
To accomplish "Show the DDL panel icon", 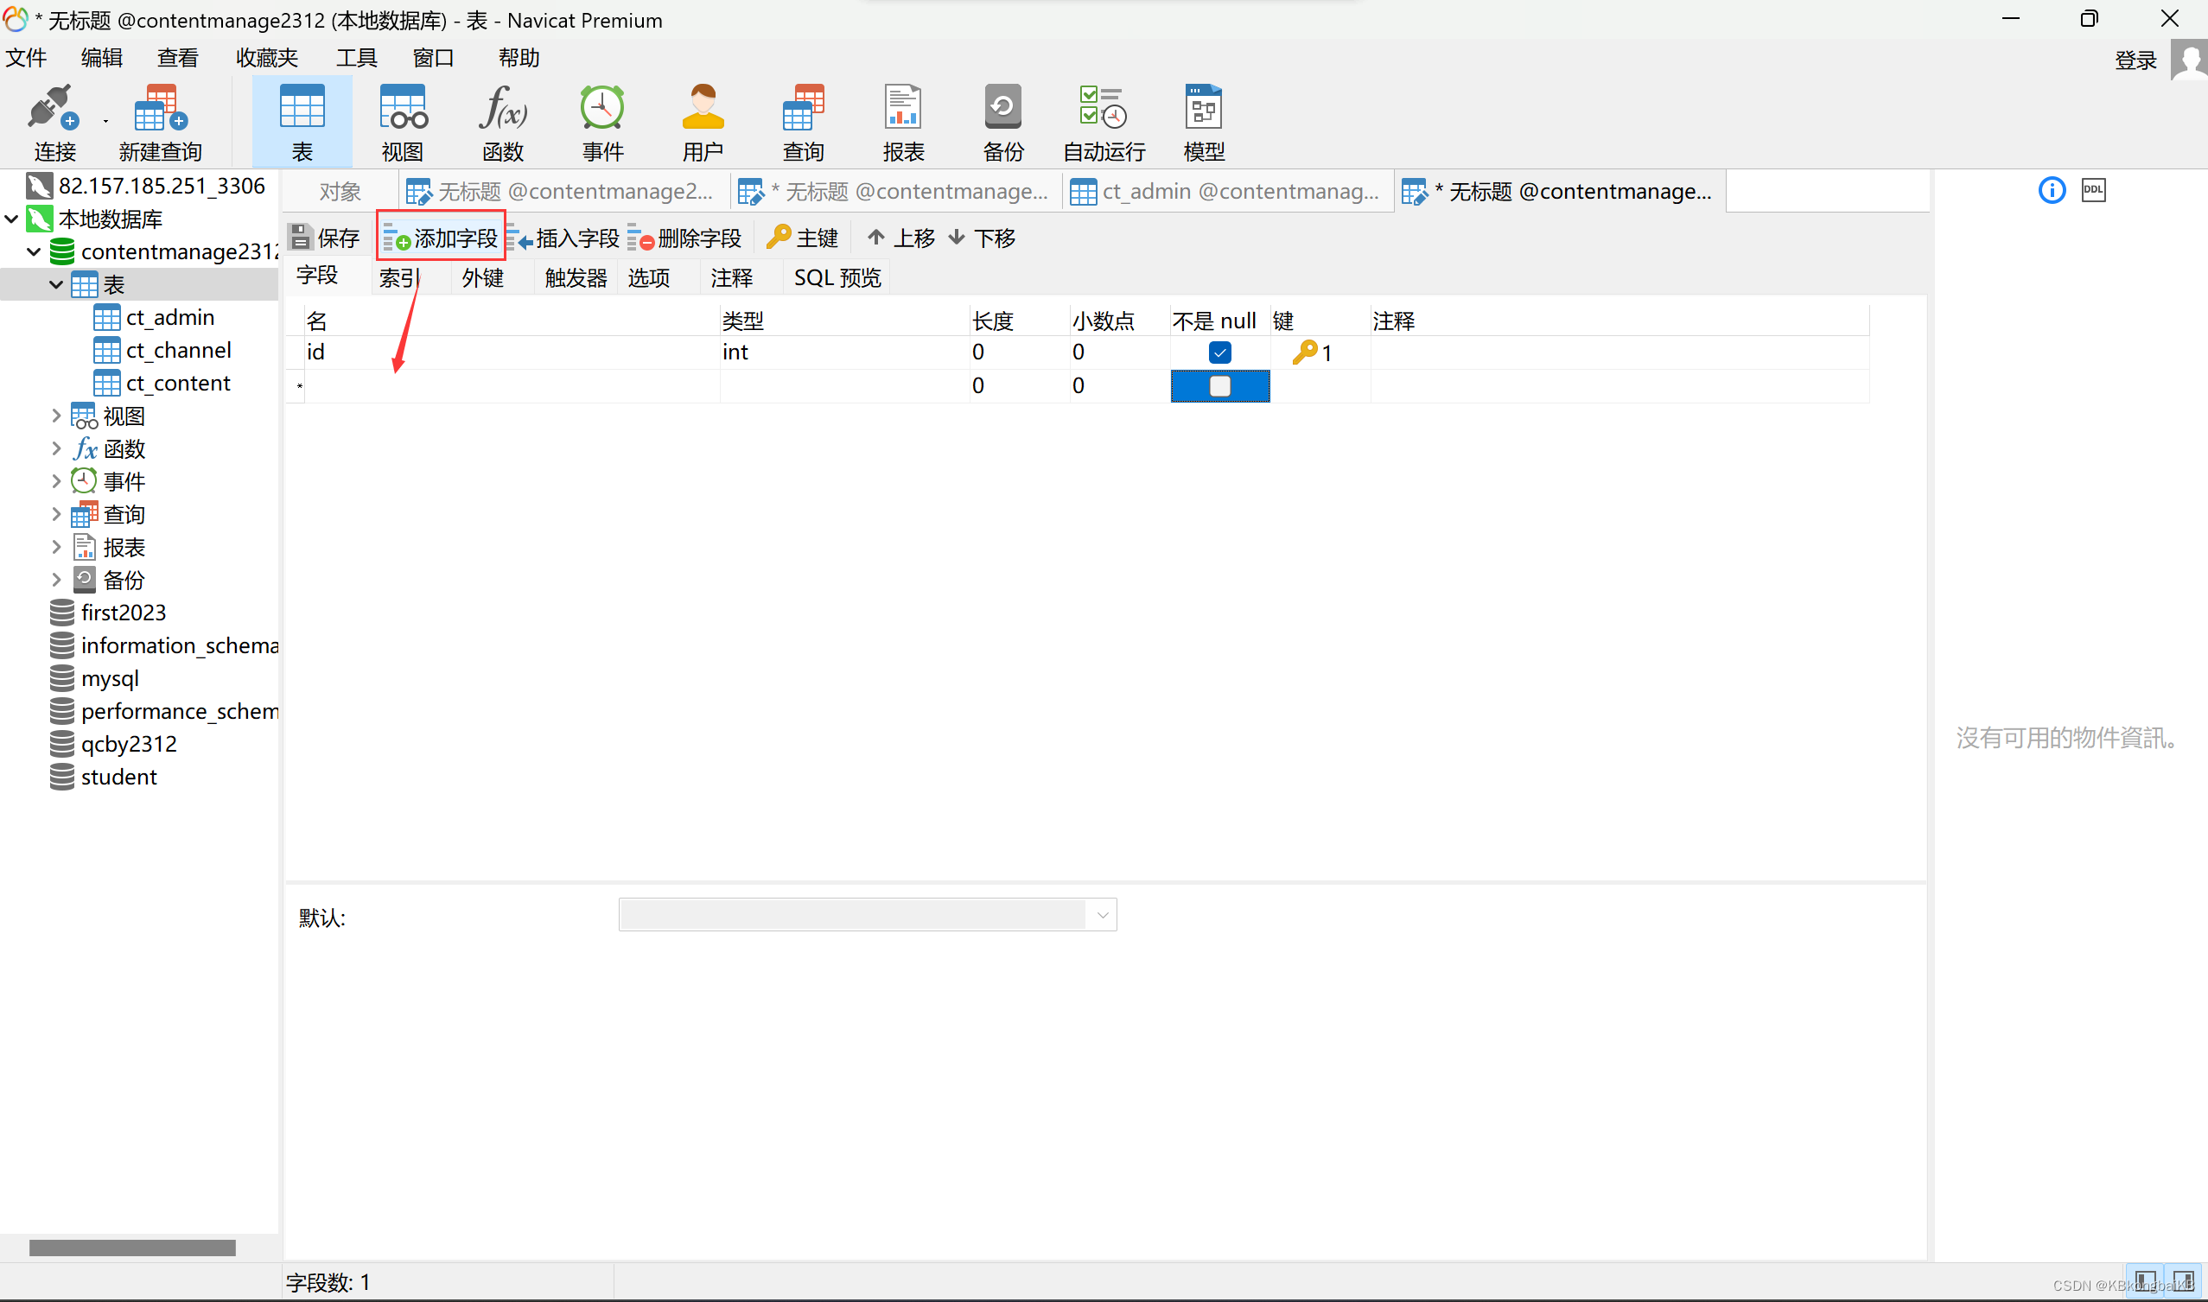I will click(2093, 189).
